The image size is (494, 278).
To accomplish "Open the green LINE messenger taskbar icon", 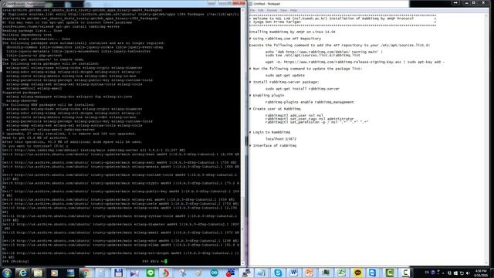I will [x=151, y=273].
